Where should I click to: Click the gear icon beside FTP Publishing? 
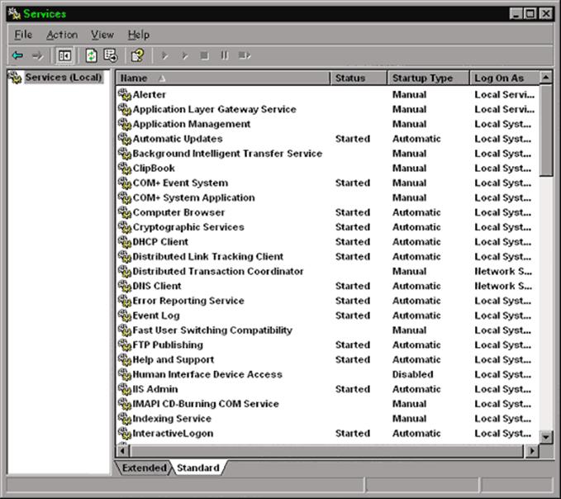click(125, 345)
